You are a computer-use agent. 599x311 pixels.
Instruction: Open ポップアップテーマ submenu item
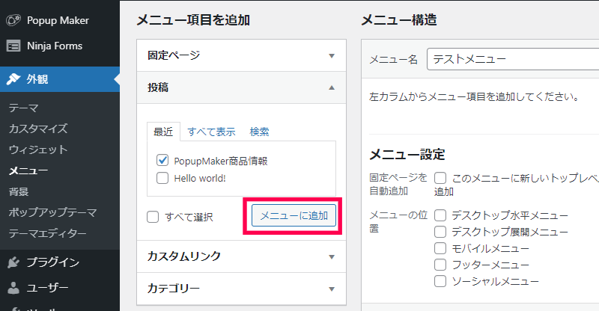(x=52, y=212)
